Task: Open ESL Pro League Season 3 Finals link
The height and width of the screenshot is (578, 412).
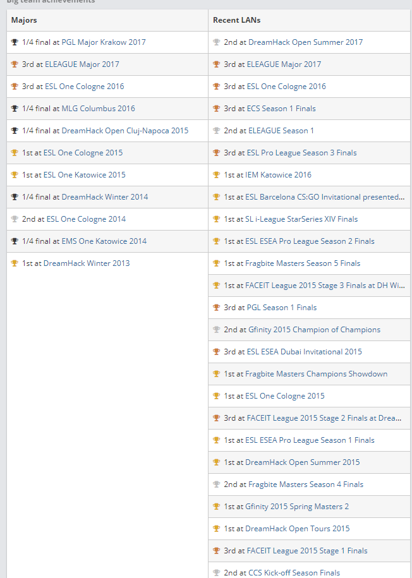Action: coord(301,153)
